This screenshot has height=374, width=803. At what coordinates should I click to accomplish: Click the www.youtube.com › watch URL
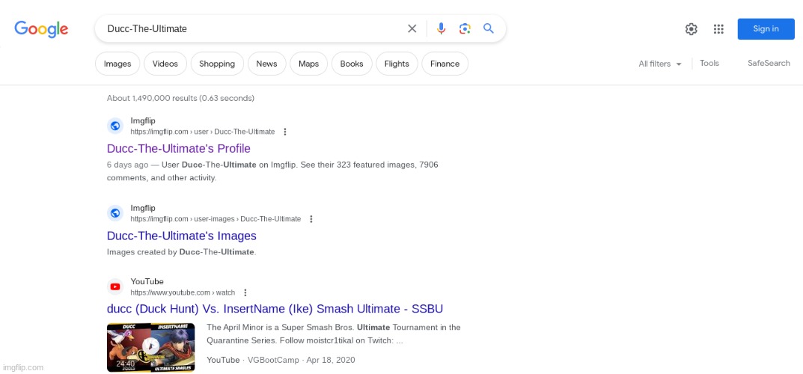(183, 292)
